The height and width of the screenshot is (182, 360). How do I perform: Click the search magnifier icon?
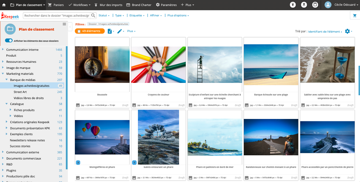pos(93,15)
